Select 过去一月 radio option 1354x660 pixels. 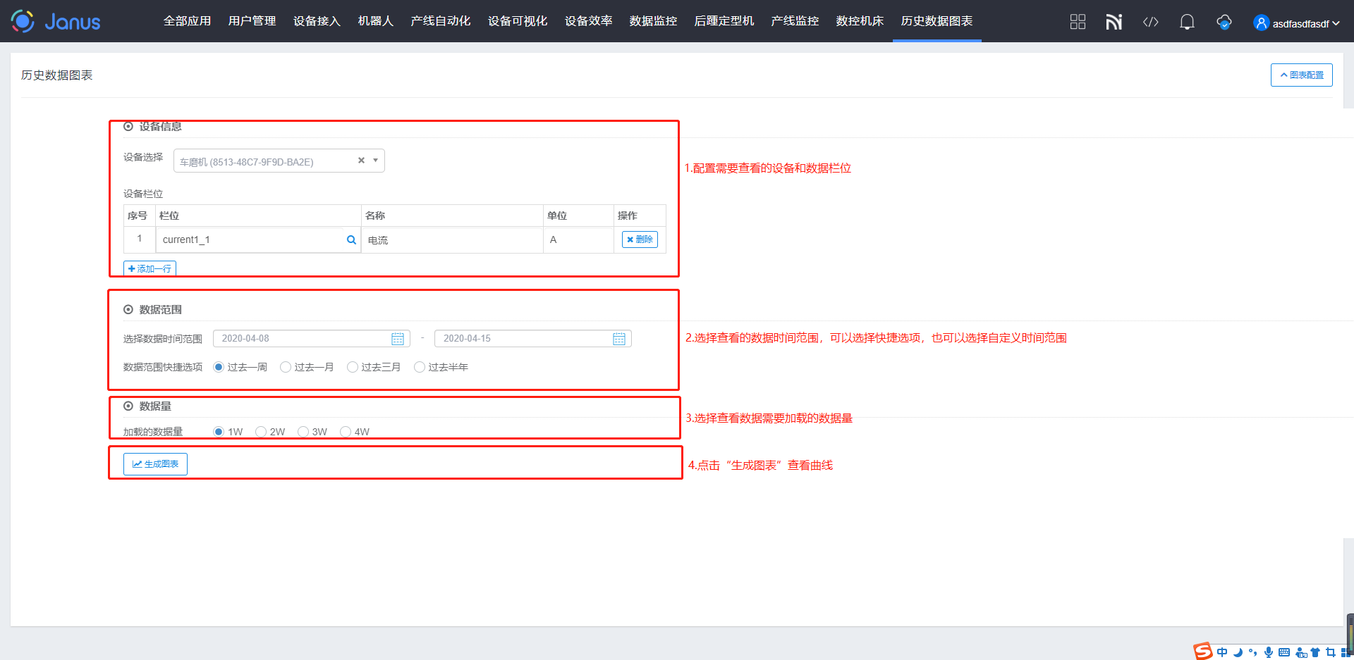[x=286, y=367]
